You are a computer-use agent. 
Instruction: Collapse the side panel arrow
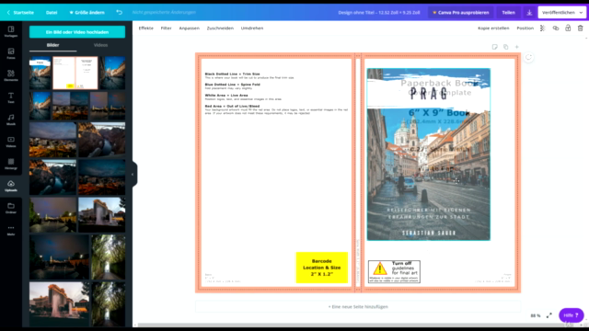click(133, 174)
